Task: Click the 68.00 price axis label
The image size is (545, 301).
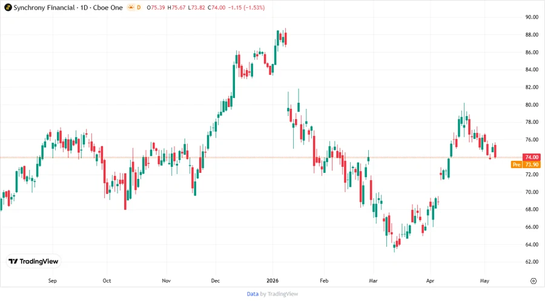Action: click(532, 210)
